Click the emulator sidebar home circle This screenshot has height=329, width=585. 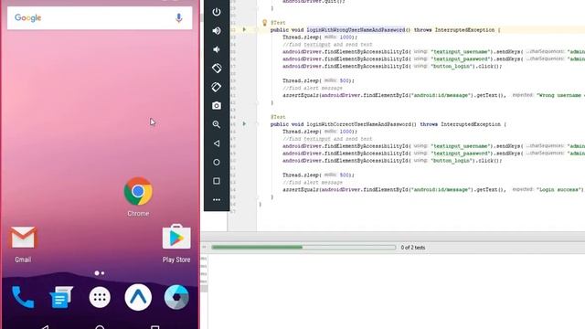coord(217,163)
